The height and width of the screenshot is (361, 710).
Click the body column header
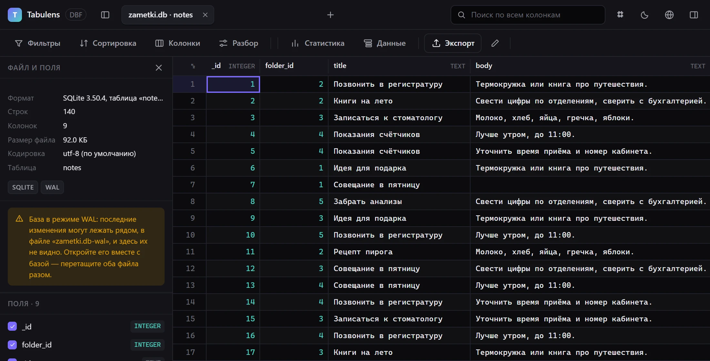coord(590,66)
